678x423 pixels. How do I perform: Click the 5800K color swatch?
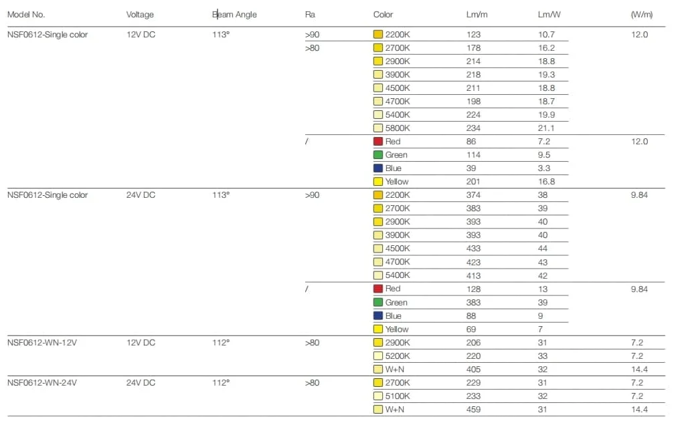pos(378,128)
